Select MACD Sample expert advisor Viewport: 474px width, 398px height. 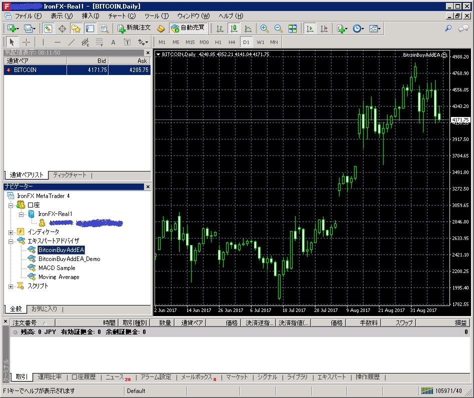[x=57, y=268]
